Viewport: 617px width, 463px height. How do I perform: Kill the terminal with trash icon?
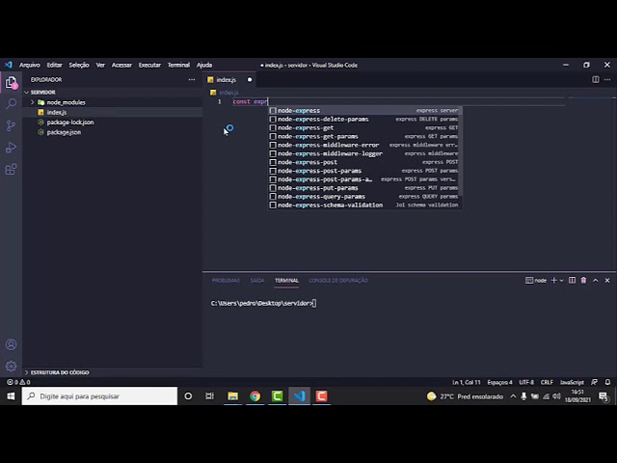point(583,281)
